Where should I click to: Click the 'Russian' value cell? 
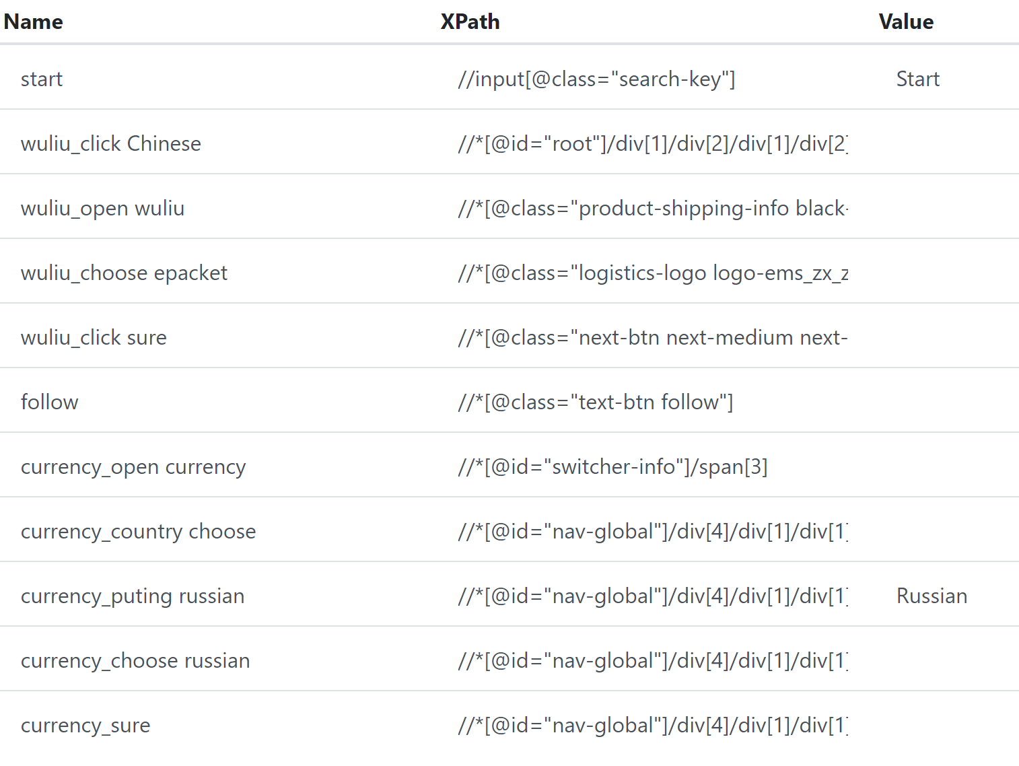tap(932, 596)
